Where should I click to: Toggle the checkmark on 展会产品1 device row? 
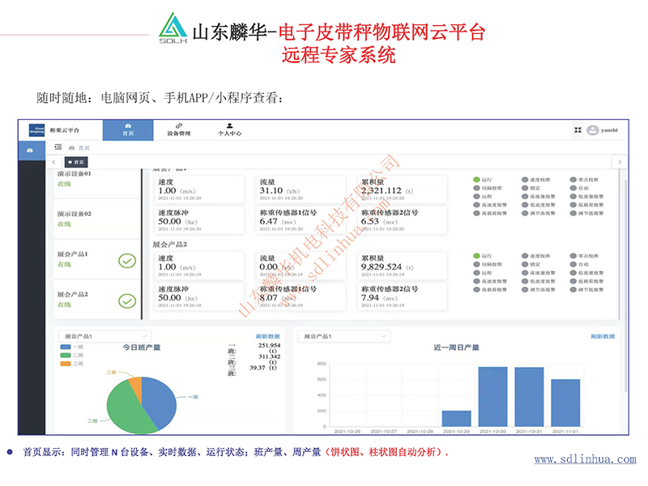(127, 261)
